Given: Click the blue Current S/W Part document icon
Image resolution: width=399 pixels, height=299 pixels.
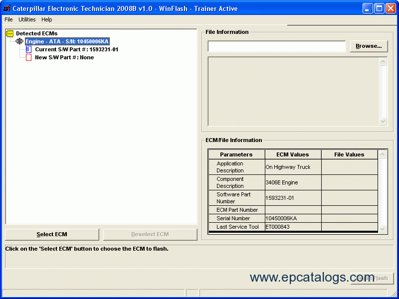Looking at the screenshot, I should point(28,49).
